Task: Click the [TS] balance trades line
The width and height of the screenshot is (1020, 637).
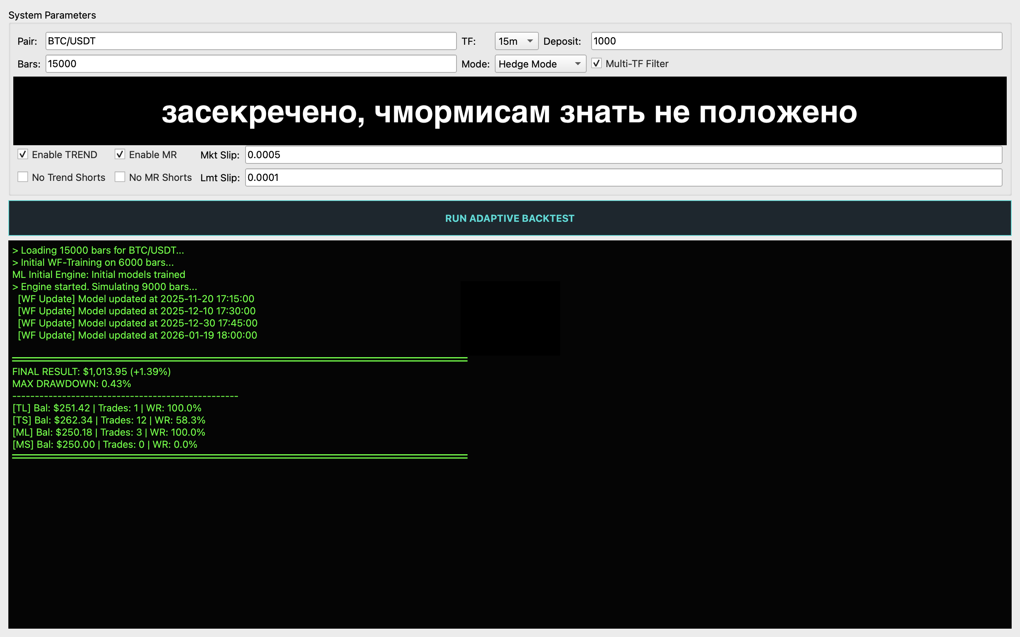Action: [x=109, y=420]
